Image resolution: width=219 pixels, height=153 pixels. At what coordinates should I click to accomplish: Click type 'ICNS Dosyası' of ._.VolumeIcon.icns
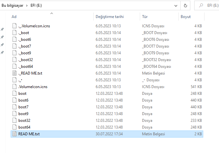click(x=153, y=26)
